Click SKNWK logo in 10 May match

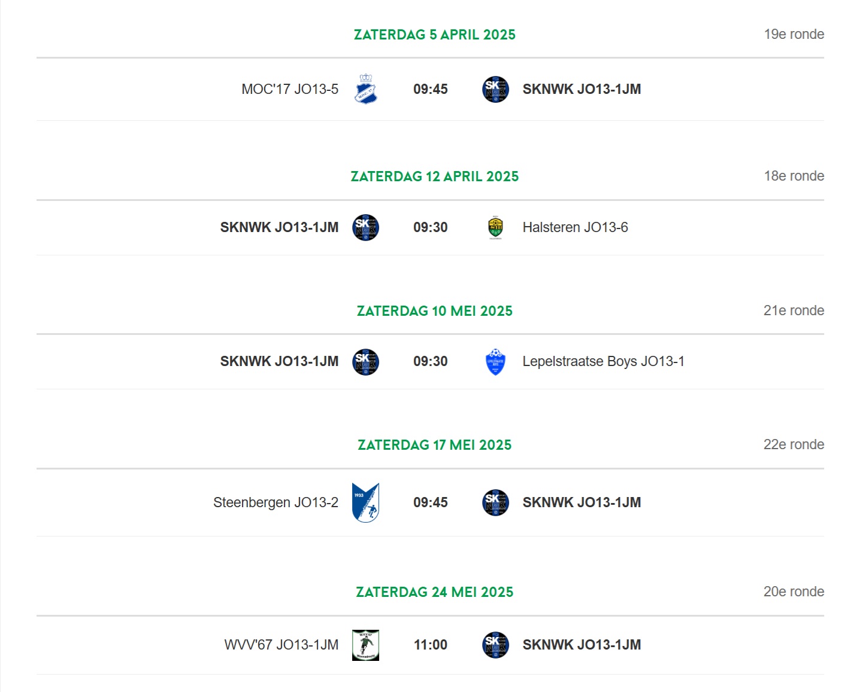365,361
